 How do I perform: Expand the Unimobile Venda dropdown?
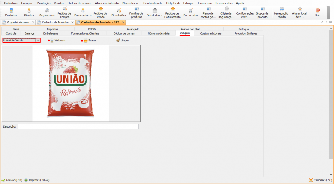coord(38,40)
